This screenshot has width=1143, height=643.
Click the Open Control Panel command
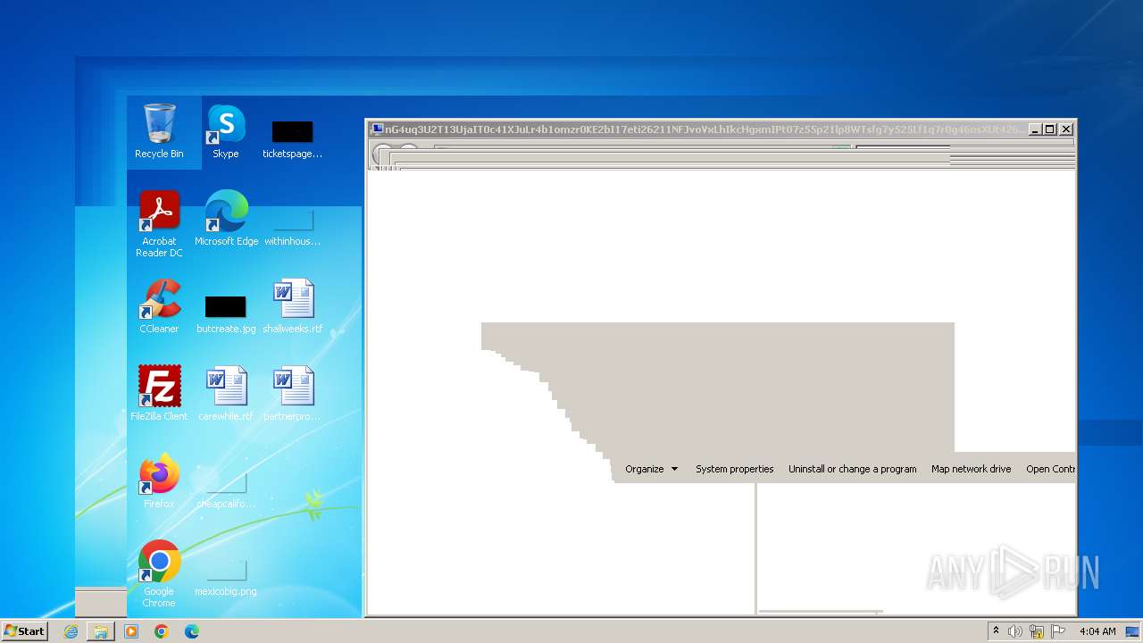click(1050, 469)
